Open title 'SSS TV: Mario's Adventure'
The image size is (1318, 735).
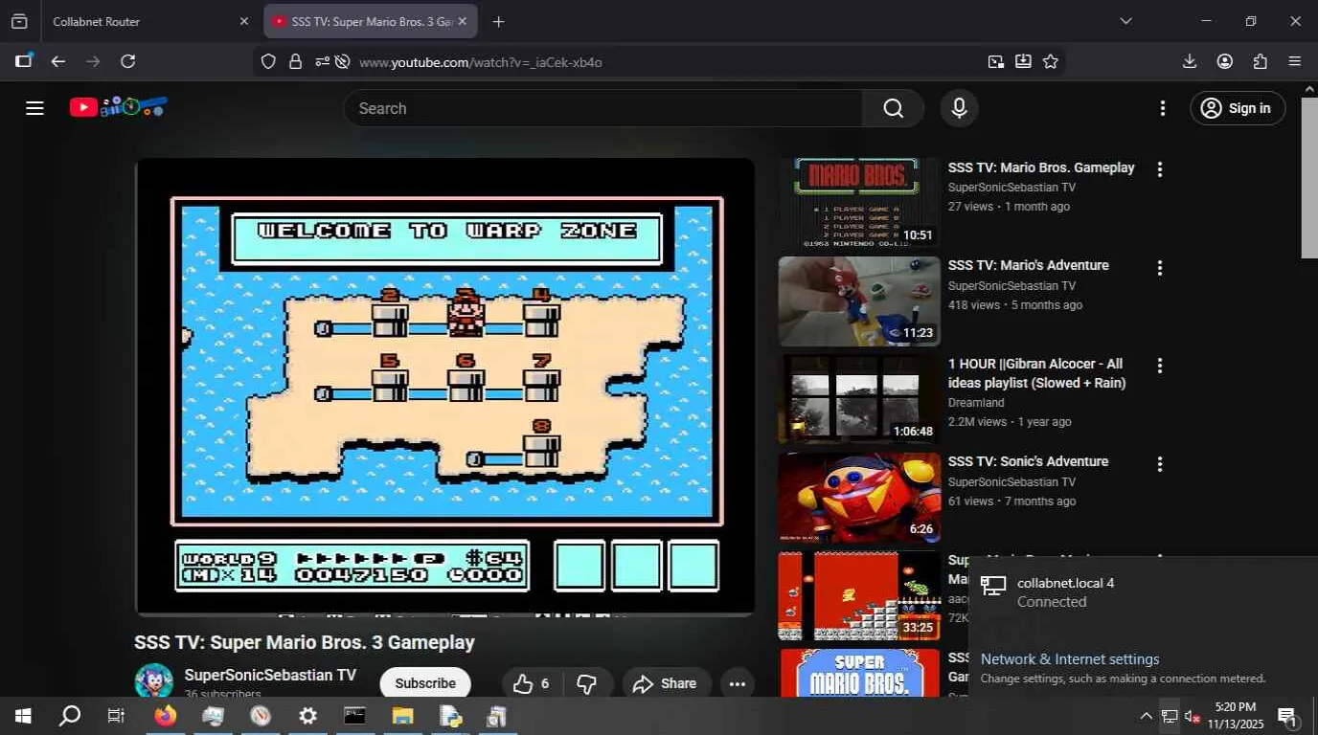click(x=1029, y=265)
